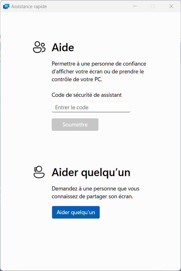Click the Assistance rapide app icon in title bar

click(6, 6)
